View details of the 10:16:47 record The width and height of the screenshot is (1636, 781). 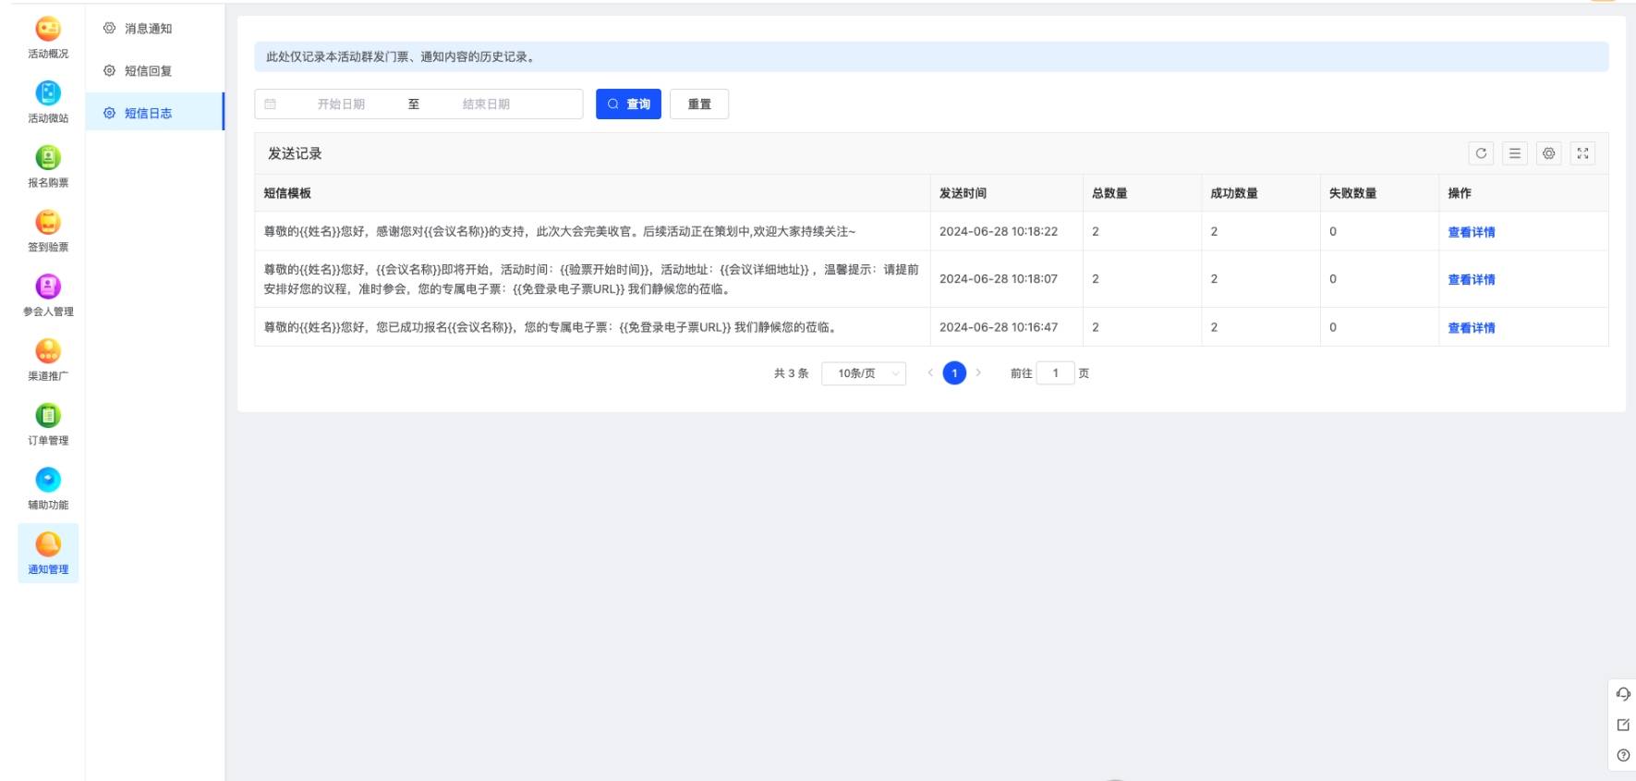tap(1471, 327)
